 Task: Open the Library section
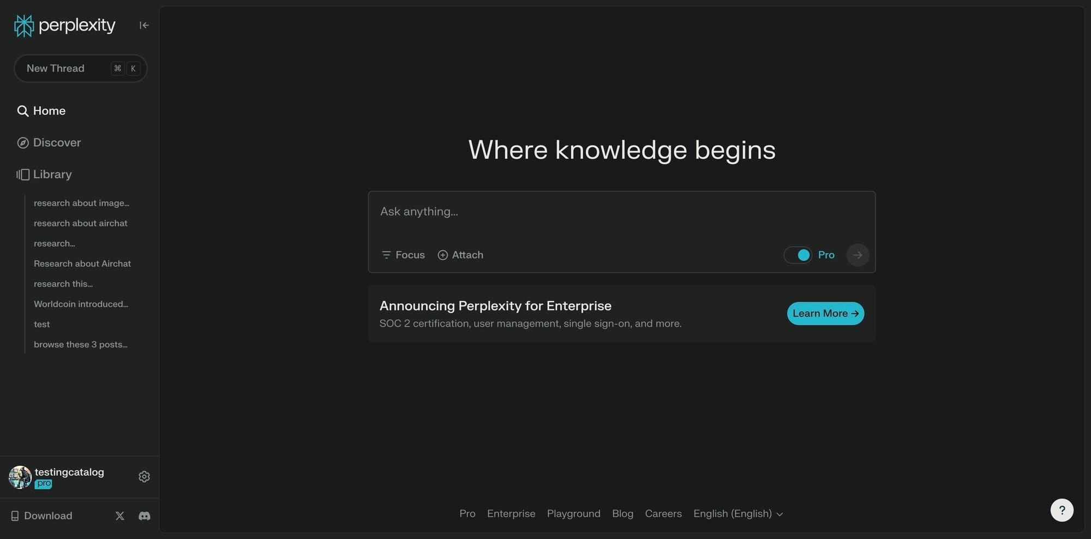click(52, 174)
